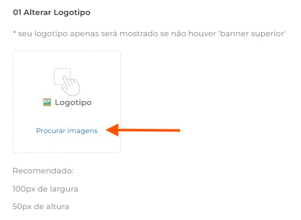The height and width of the screenshot is (220, 301).
Task: Select the '01 Alterar Logotipo' section heading
Action: (x=52, y=12)
